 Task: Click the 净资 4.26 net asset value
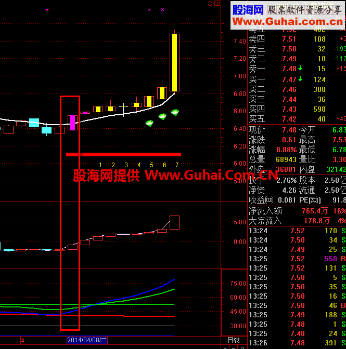tap(289, 190)
